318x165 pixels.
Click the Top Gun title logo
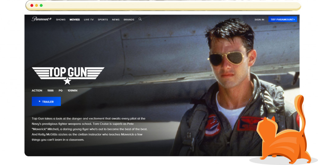tap(68, 76)
